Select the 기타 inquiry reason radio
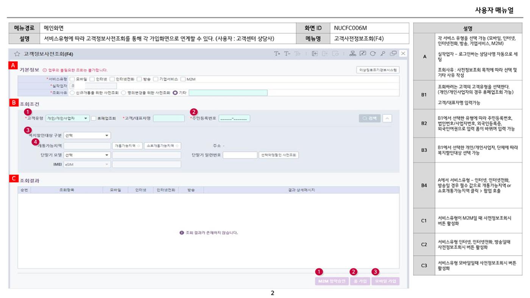 175,93
